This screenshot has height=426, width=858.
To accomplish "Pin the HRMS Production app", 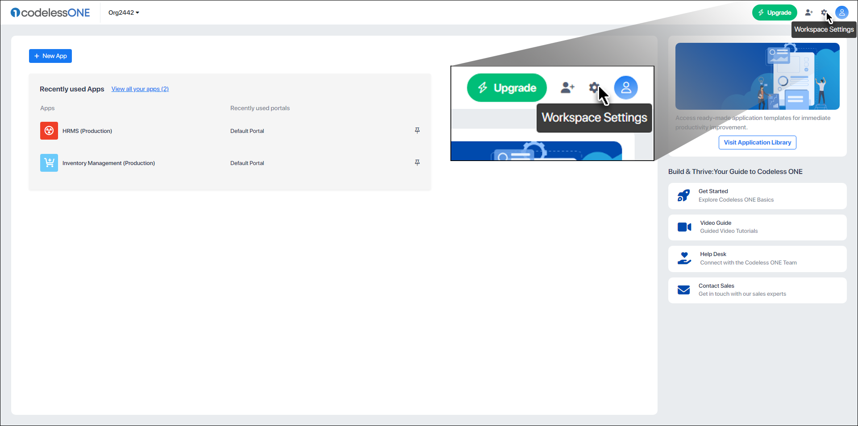I will tap(417, 130).
